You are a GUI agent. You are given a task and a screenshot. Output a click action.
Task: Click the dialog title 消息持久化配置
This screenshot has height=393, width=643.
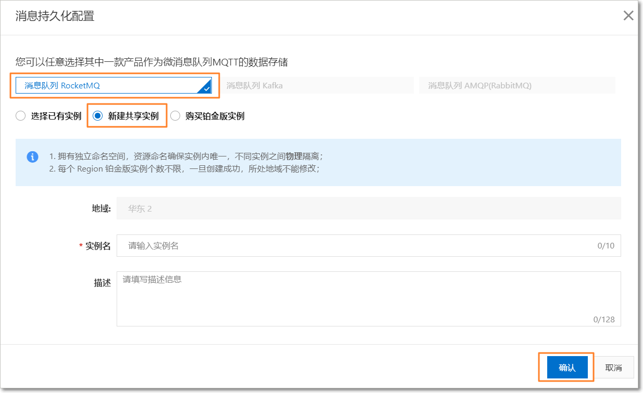pyautogui.click(x=55, y=17)
